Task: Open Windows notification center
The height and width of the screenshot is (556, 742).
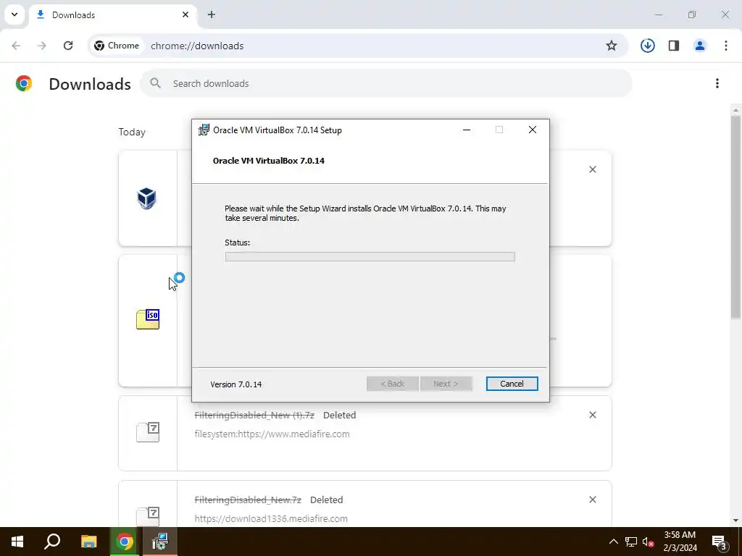Action: coord(720,542)
